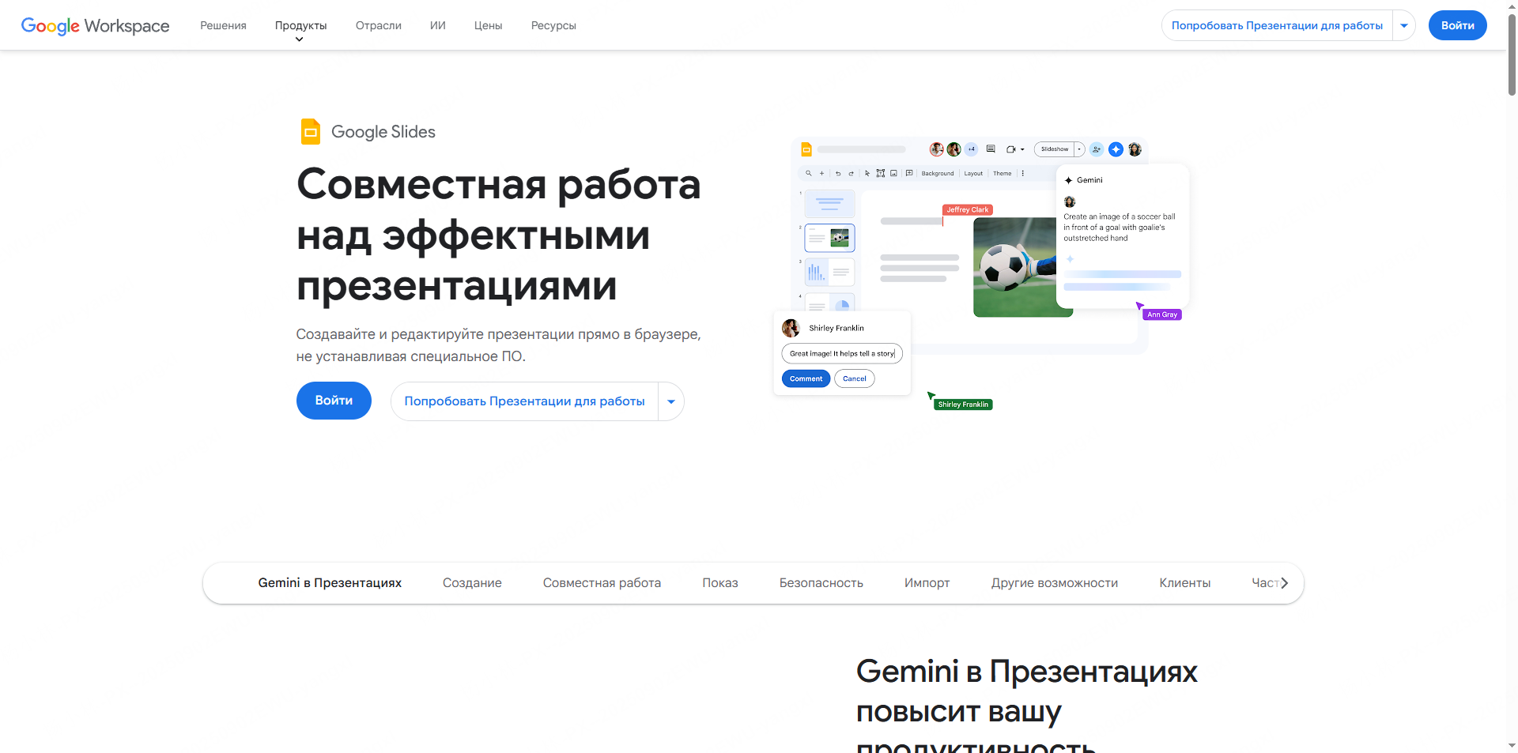The image size is (1518, 753).
Task: Open the Цены menu item
Action: (x=488, y=25)
